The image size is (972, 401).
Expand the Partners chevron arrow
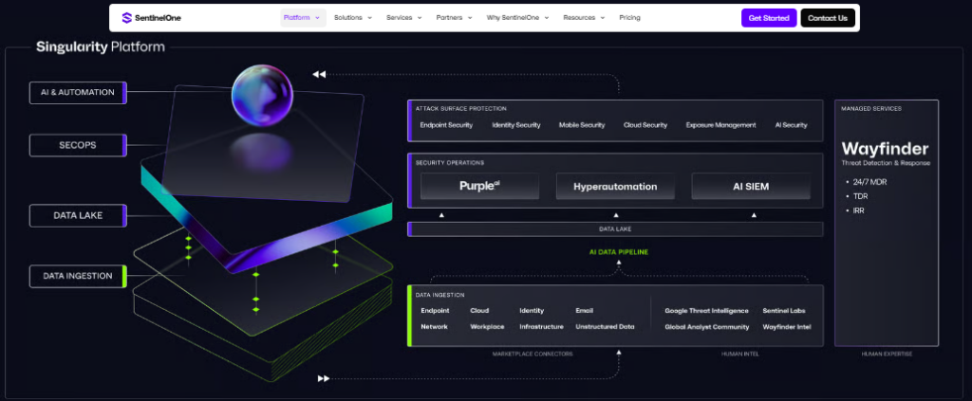470,18
